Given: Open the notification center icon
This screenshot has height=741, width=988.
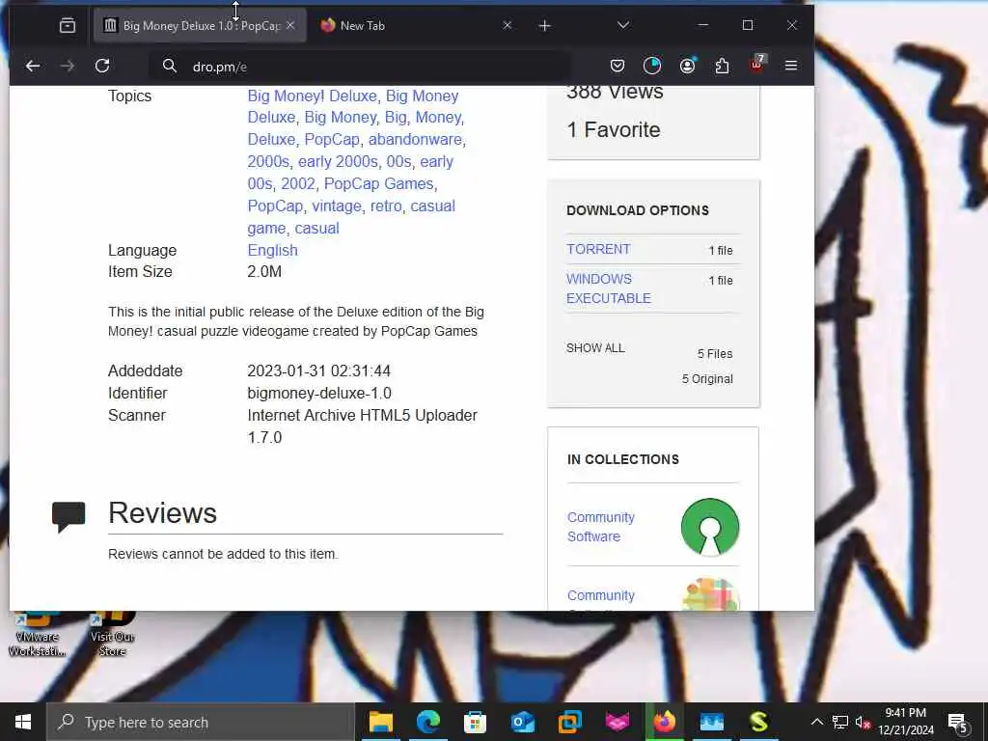Looking at the screenshot, I should (x=958, y=723).
